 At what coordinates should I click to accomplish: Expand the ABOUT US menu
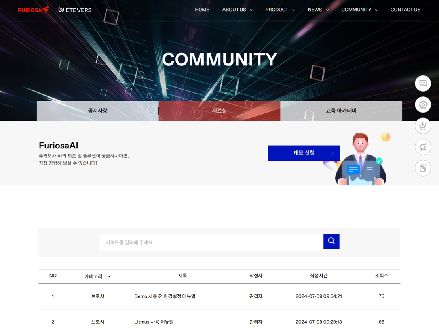[x=238, y=10]
